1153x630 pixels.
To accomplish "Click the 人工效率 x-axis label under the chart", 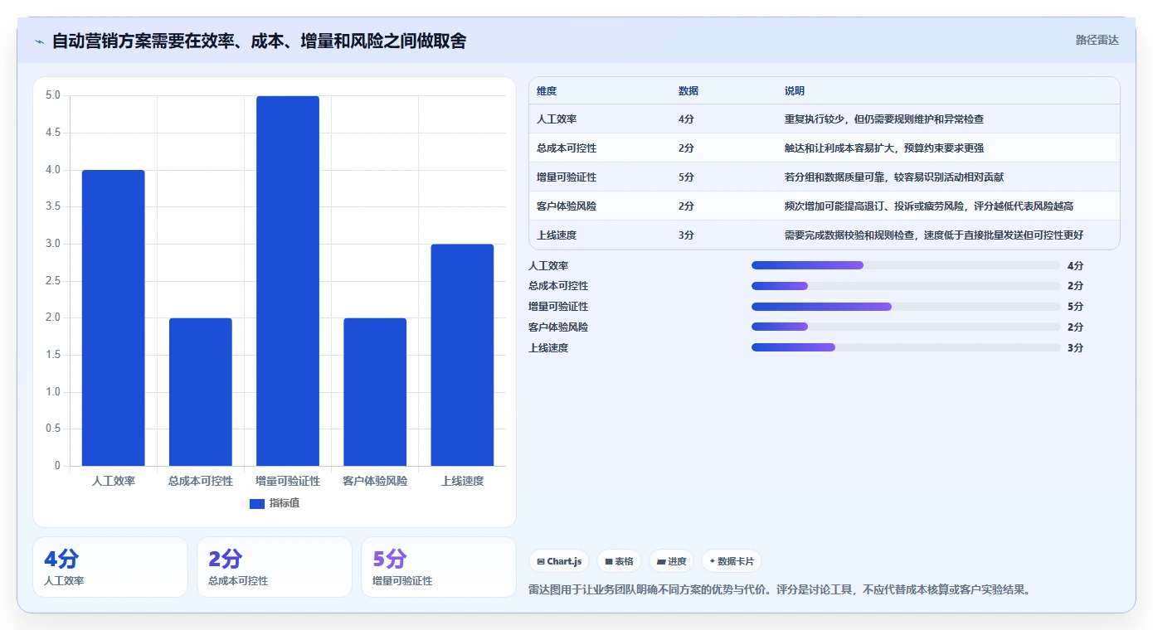I will click(x=114, y=481).
